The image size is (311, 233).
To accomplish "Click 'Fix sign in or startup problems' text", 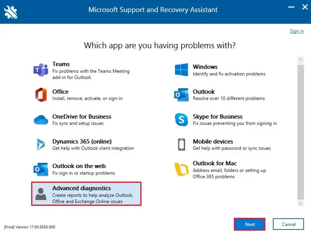I will click(x=83, y=173).
